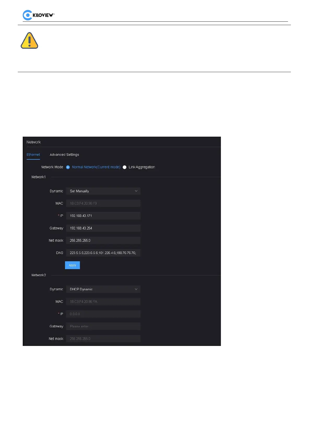311x440 pixels.
Task: Click the Network2 IP field showing 0.0.0.0
Action: (103, 314)
